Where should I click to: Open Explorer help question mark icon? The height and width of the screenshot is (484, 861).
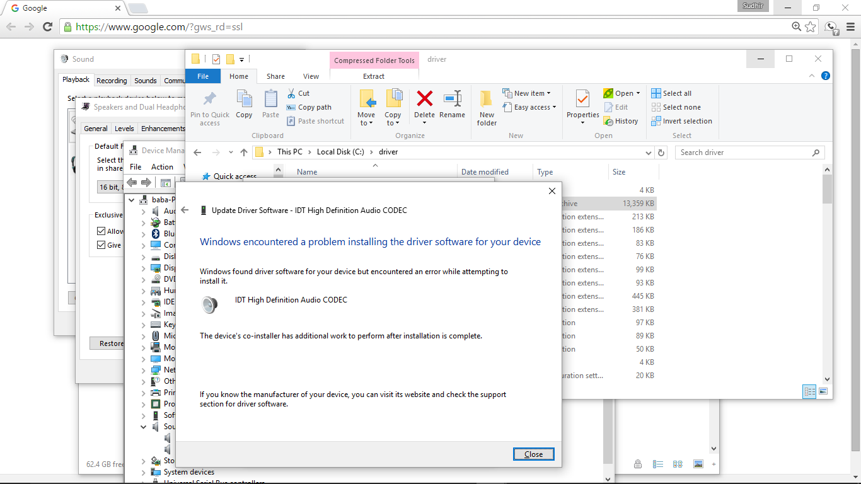coord(825,76)
